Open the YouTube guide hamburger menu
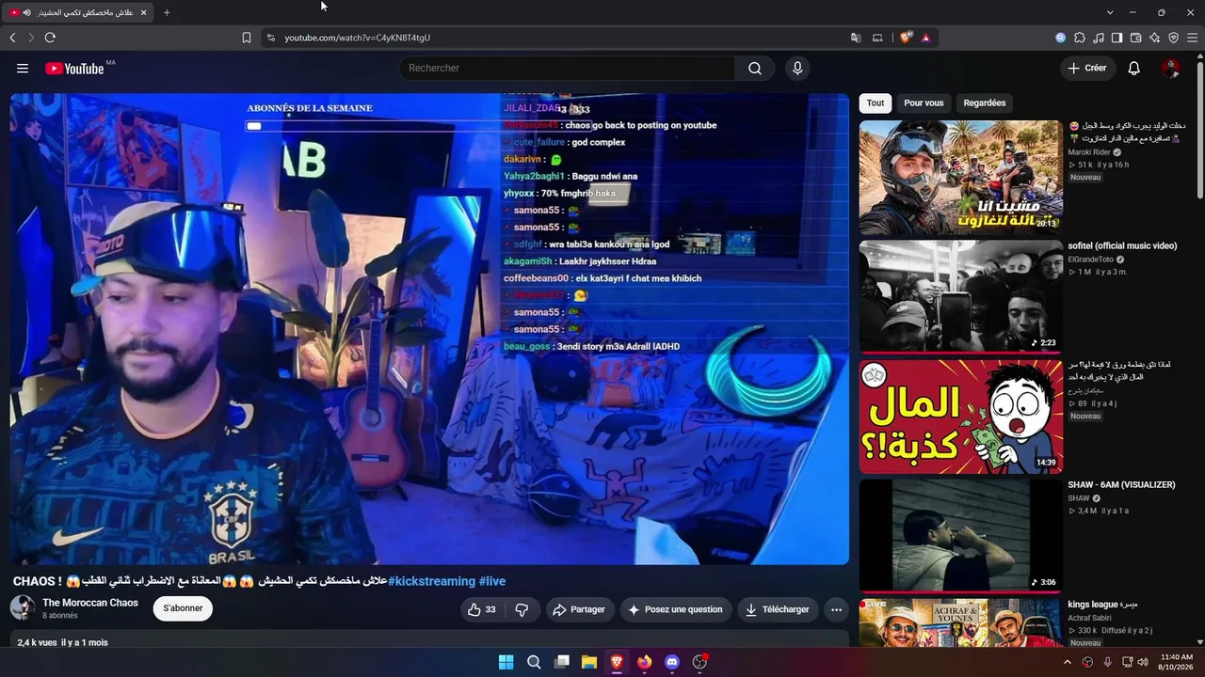Screen dimensions: 1205x677 (x=23, y=69)
